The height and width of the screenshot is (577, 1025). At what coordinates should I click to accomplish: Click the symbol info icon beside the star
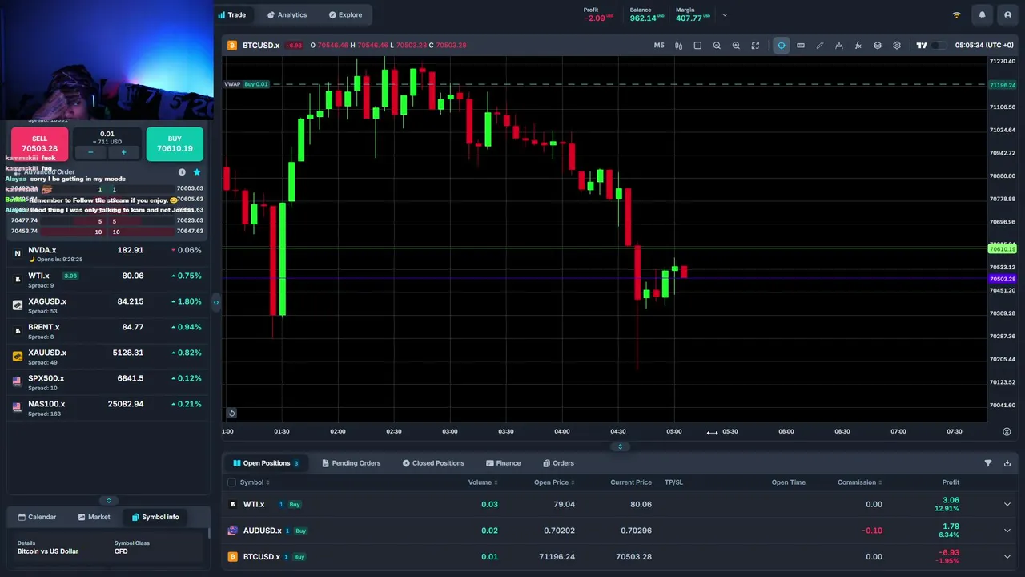(x=182, y=172)
